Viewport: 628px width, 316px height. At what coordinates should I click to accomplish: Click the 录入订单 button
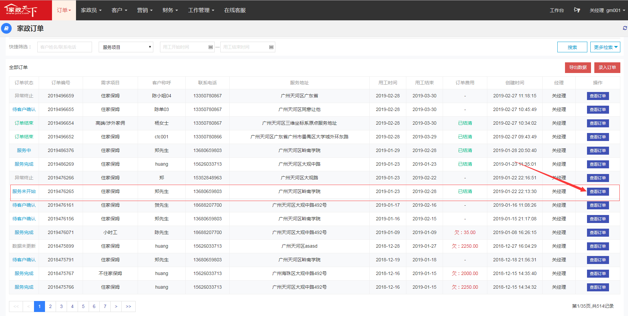607,67
